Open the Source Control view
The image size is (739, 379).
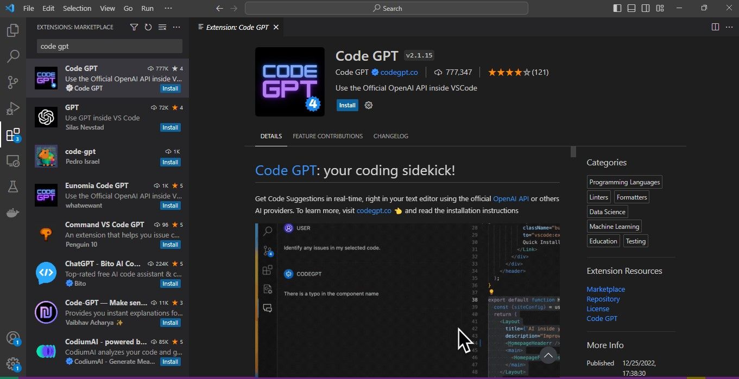point(12,82)
